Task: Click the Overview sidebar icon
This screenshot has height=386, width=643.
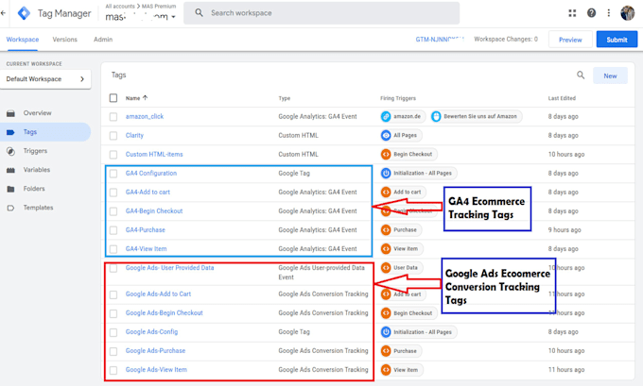Action: (11, 113)
